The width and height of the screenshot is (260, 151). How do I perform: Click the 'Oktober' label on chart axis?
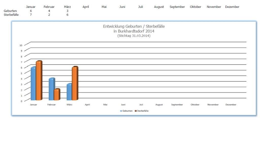pos(195,105)
